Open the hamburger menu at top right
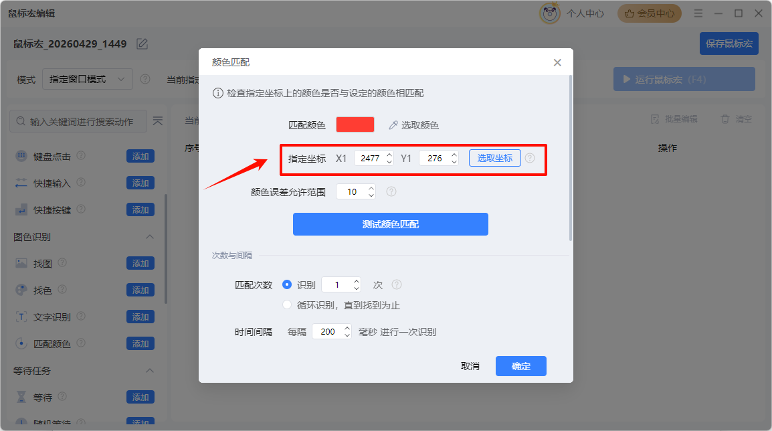Image resolution: width=772 pixels, height=431 pixels. click(x=698, y=13)
